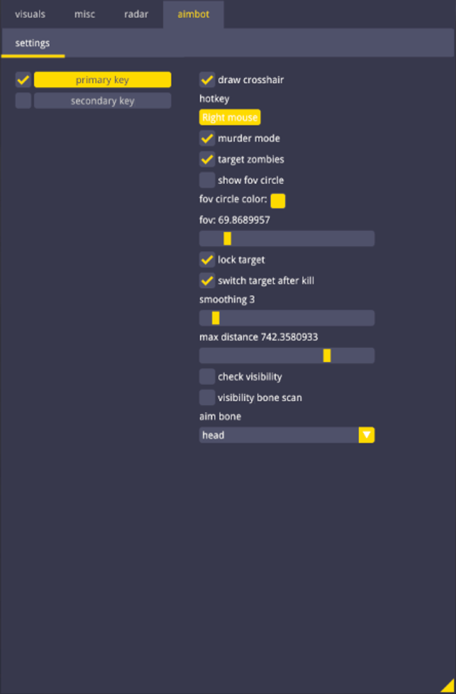Click the aim bone head combo box
The width and height of the screenshot is (456, 694).
tap(279, 435)
